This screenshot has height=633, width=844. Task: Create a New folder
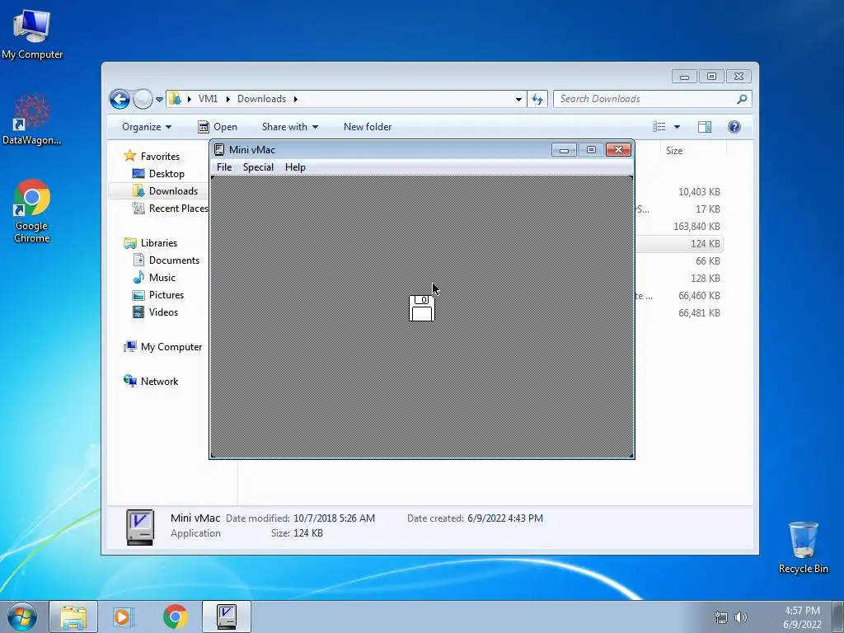(x=368, y=127)
